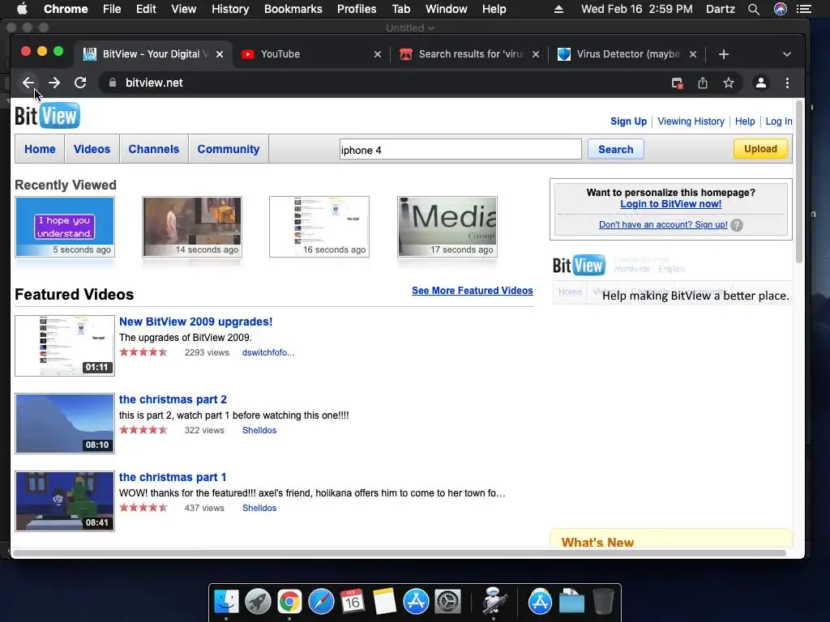Screen dimensions: 830x622
Task: Click the lock icon beside bitview.net
Action: [112, 83]
